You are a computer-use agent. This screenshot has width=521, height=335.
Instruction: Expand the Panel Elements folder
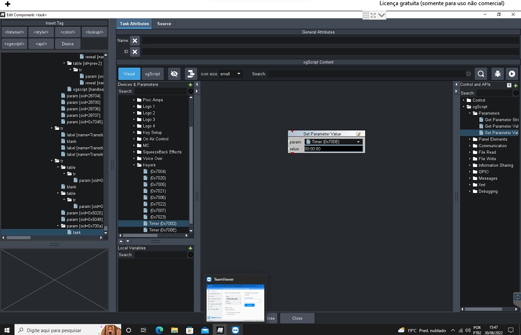(x=470, y=139)
